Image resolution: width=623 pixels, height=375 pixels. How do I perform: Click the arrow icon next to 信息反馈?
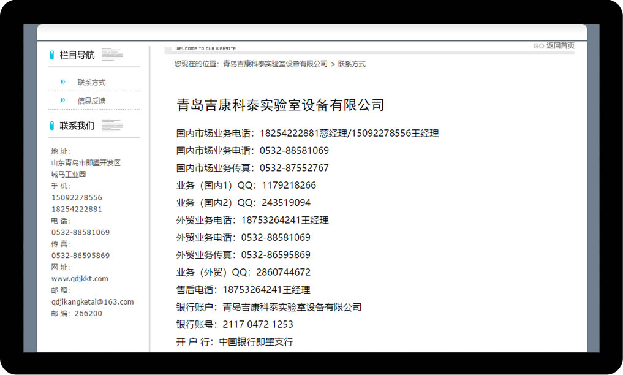click(x=62, y=100)
